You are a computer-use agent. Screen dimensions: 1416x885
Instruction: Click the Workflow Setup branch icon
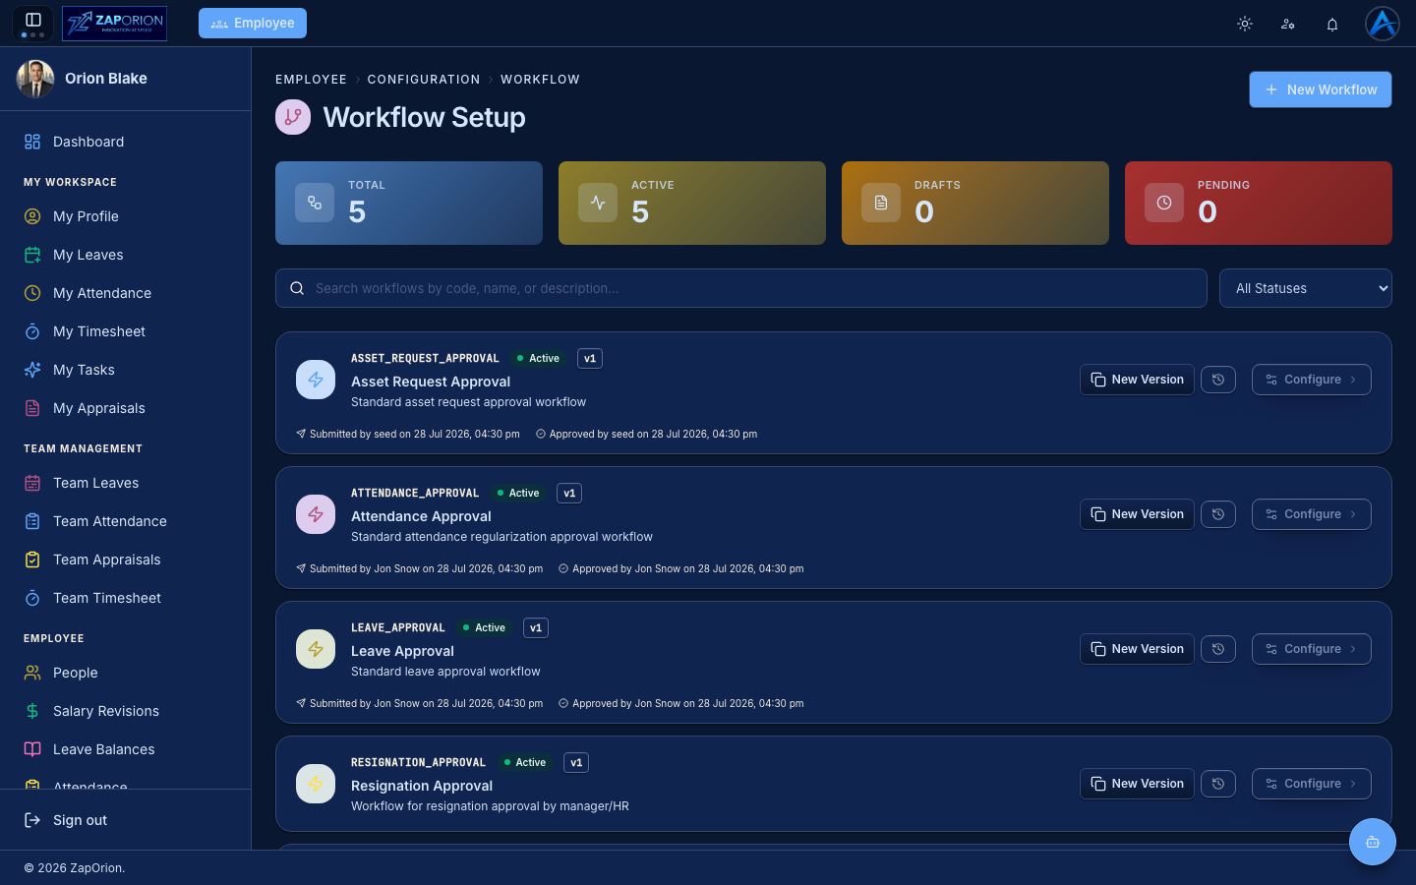[x=293, y=117]
